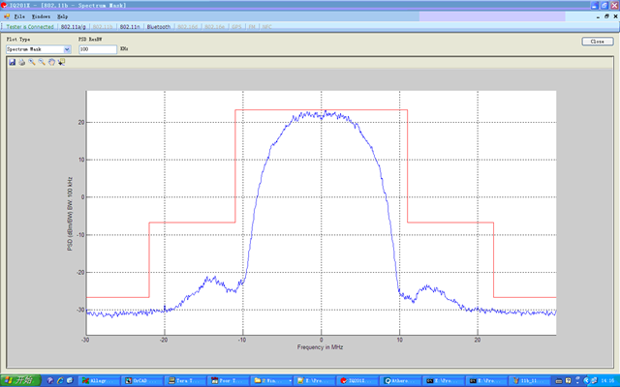Open the Windows menu

point(41,16)
